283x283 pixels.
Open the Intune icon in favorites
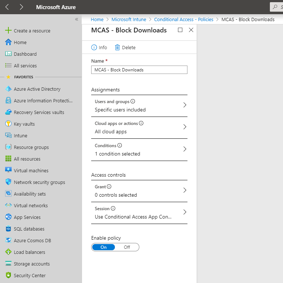(8, 135)
